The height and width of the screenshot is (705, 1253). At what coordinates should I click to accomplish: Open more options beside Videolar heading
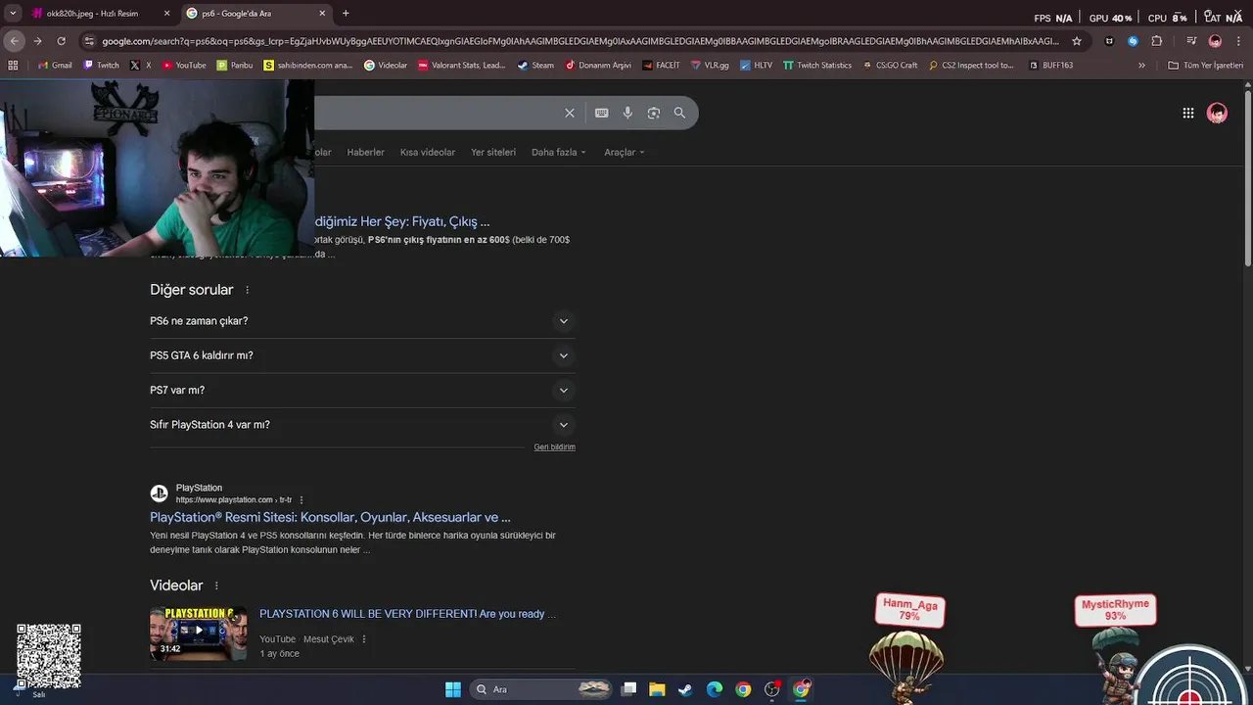[x=216, y=586]
